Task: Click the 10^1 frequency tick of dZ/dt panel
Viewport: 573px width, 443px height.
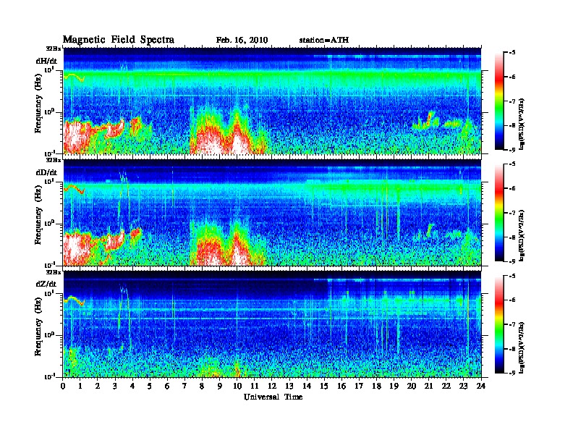Action: pyautogui.click(x=49, y=292)
